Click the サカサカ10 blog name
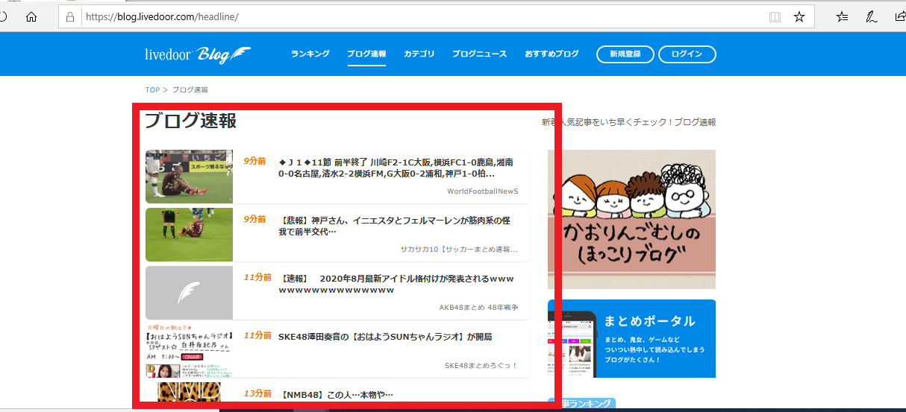The width and height of the screenshot is (906, 412). [459, 250]
